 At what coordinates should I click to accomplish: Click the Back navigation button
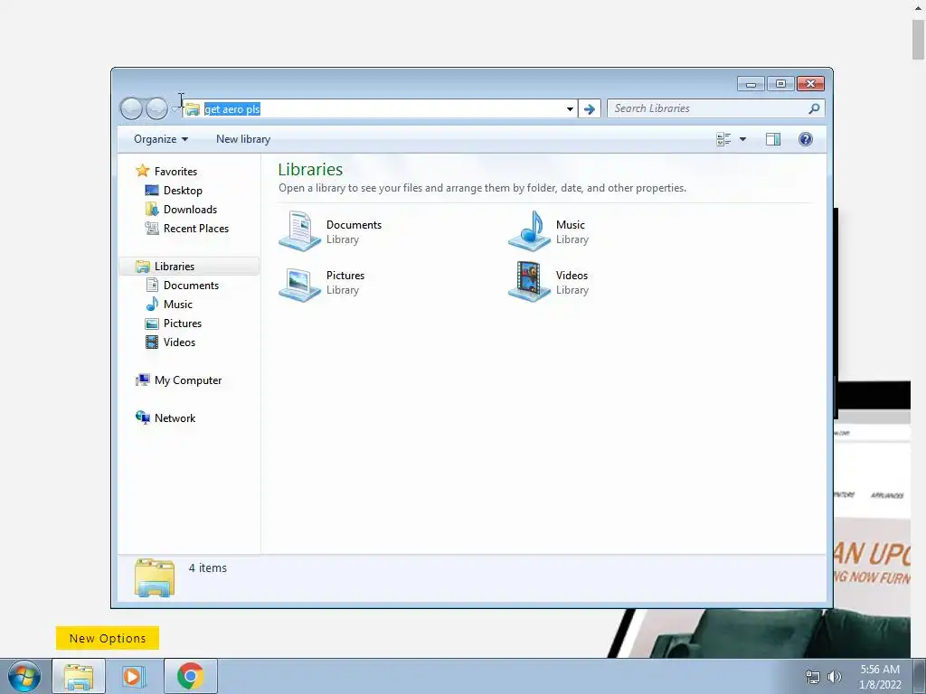131,108
